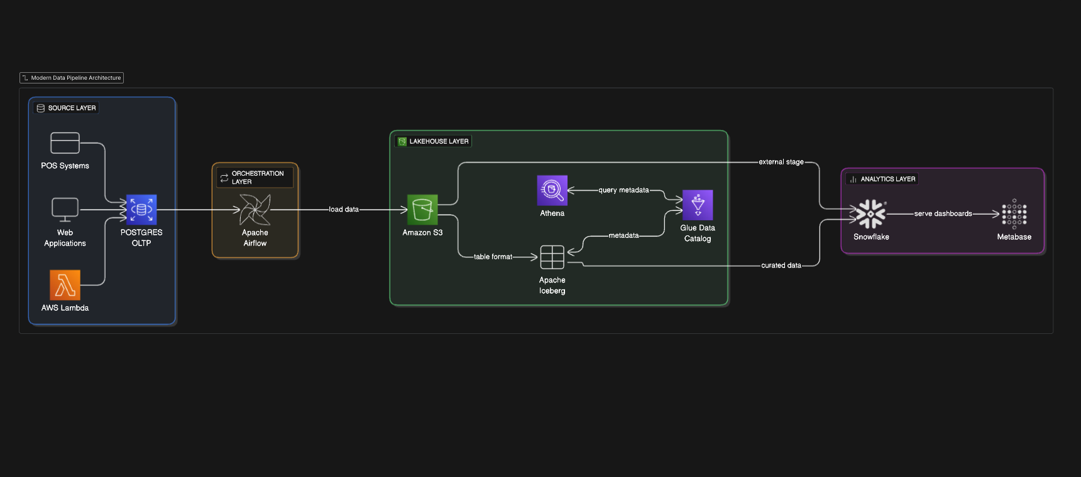The image size is (1081, 477).
Task: Select the Snowflake logo icon
Action: 871,214
